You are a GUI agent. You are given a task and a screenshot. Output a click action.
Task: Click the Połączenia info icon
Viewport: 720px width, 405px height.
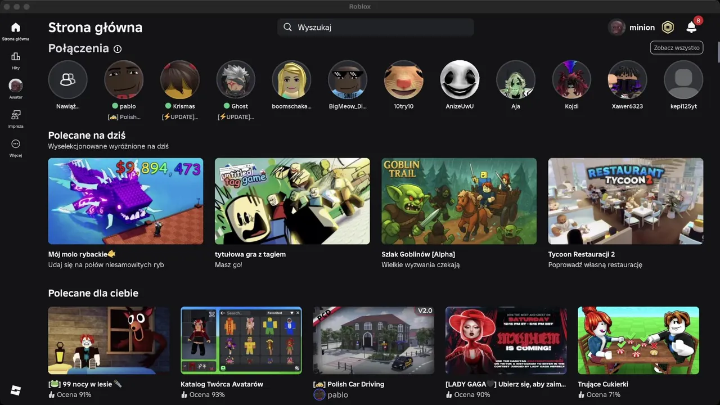click(118, 49)
